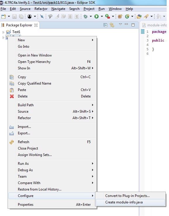Click the Next Annotation toolbar icon
This screenshot has height=216, width=169.
click(x=159, y=16)
